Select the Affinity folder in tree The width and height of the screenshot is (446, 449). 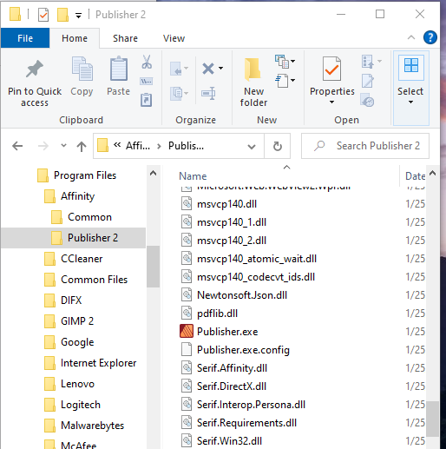click(x=77, y=196)
